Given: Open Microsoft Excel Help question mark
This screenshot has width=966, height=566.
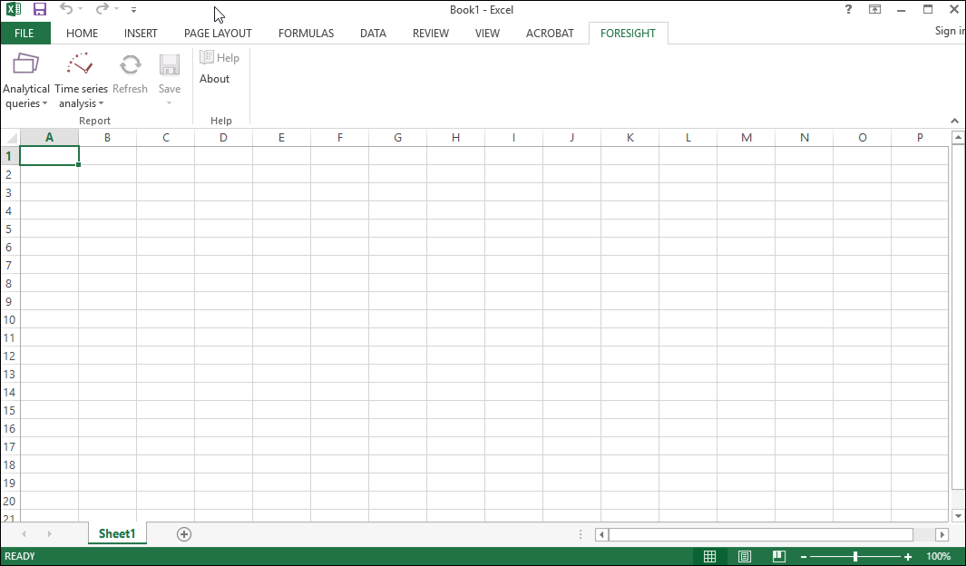Looking at the screenshot, I should [x=848, y=9].
